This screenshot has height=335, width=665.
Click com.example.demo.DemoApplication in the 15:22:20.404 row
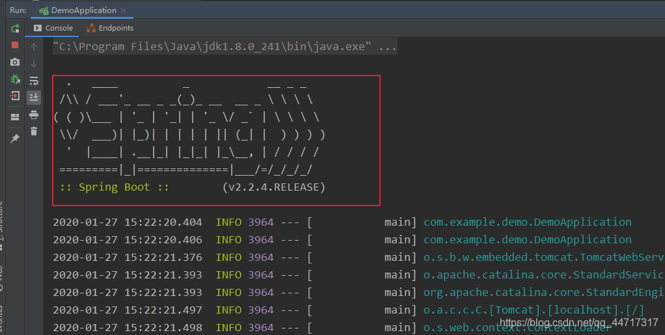528,222
